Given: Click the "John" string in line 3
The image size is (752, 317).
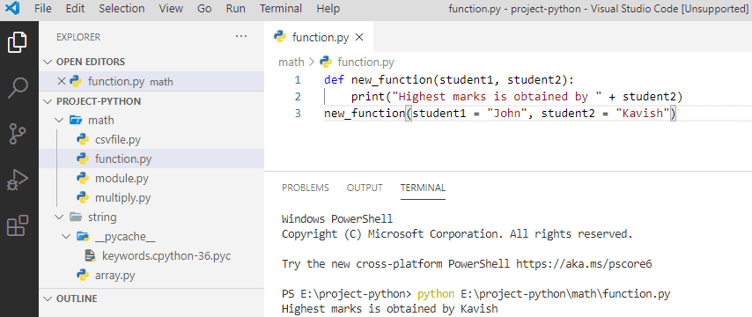Looking at the screenshot, I should point(507,114).
